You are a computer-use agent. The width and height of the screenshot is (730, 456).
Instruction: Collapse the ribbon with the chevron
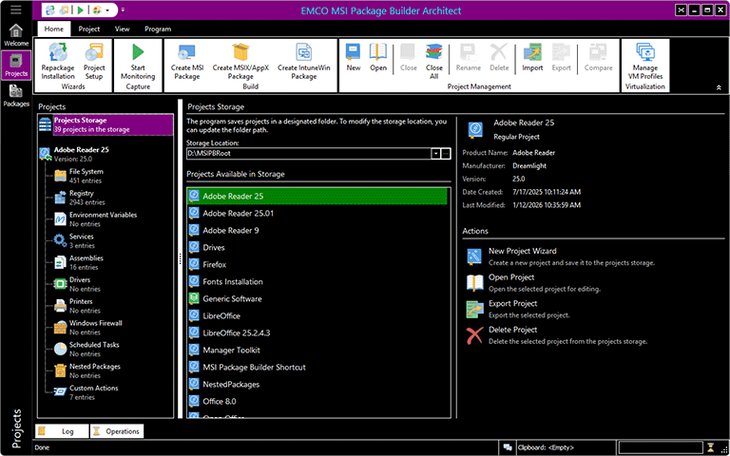(718, 86)
